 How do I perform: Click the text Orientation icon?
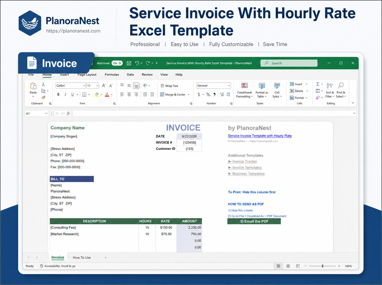coord(145,86)
